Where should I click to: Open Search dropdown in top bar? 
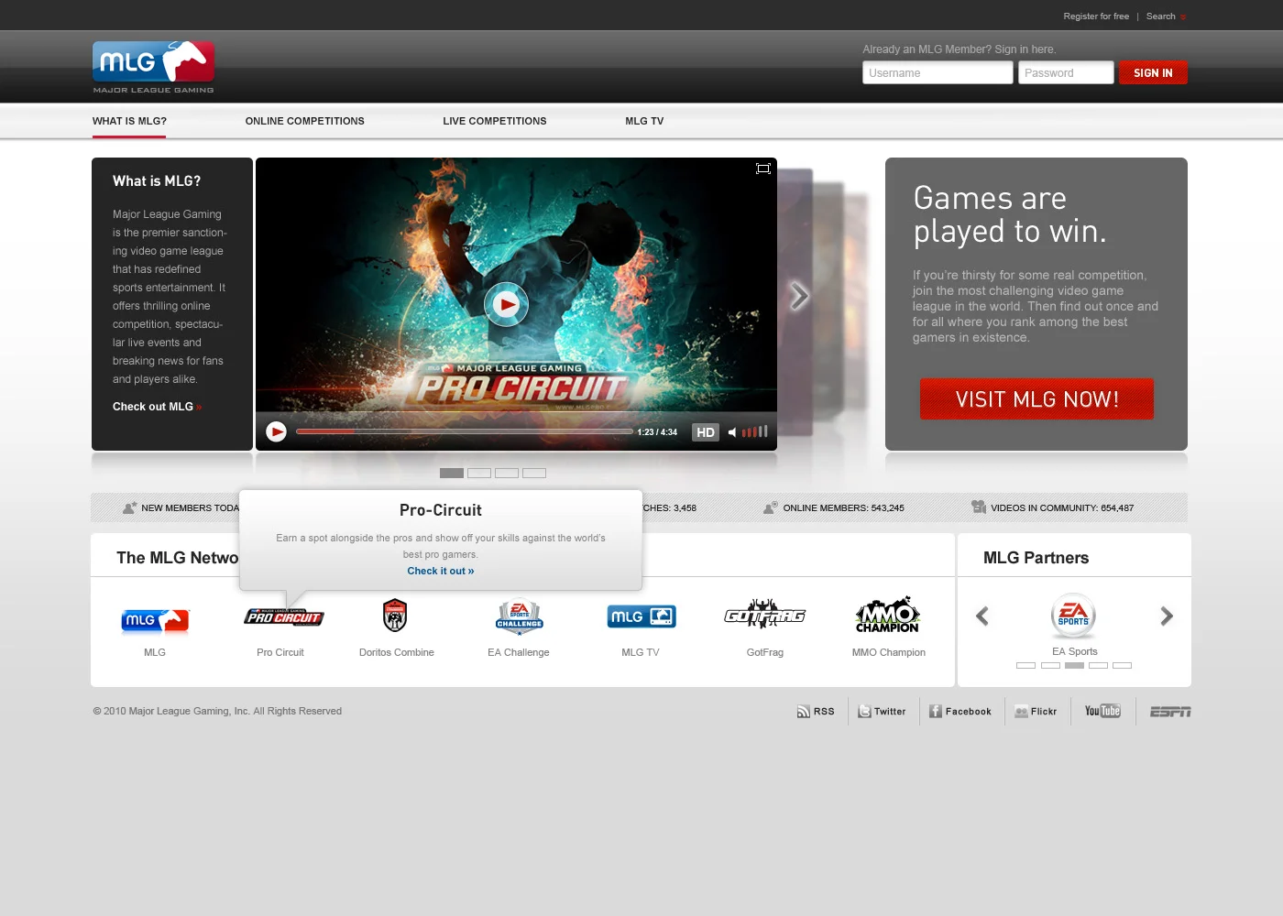coord(1166,16)
